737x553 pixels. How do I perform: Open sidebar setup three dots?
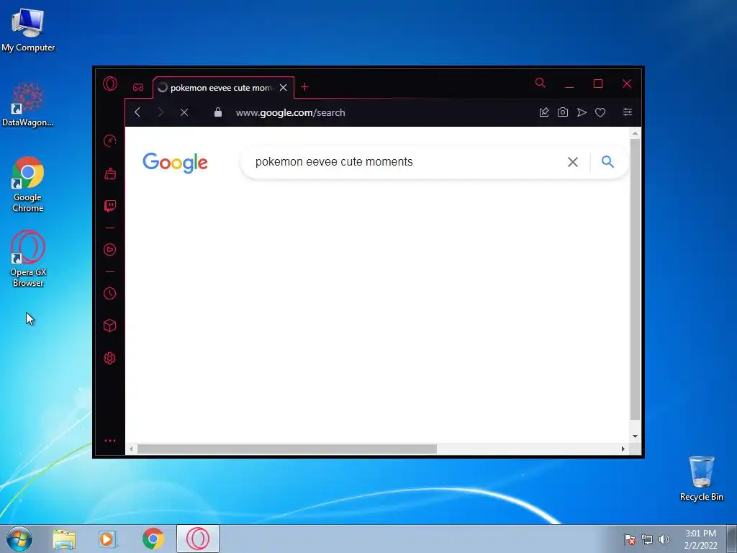(x=110, y=441)
